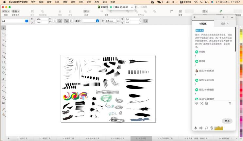Select the Rectangle tool
Image resolution: width=243 pixels, height=141 pixels.
point(4,62)
